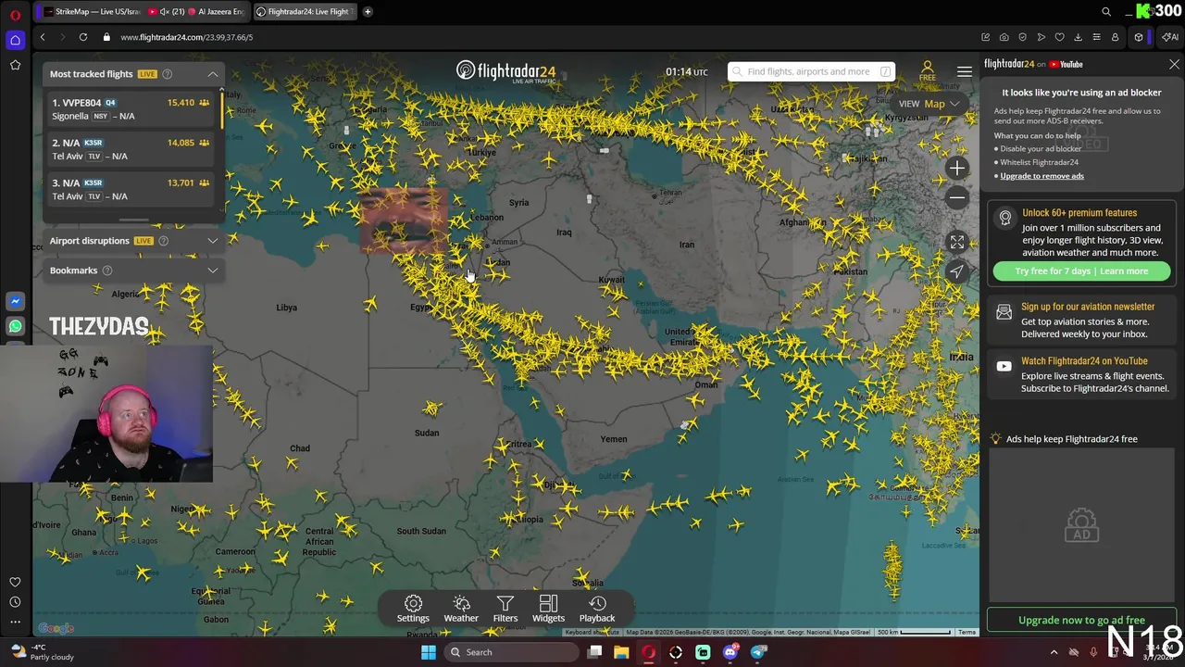This screenshot has width=1185, height=667.
Task: Open the FREE user account icon
Action: (927, 71)
